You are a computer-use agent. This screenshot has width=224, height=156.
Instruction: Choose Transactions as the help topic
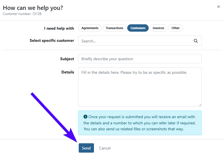(115, 28)
